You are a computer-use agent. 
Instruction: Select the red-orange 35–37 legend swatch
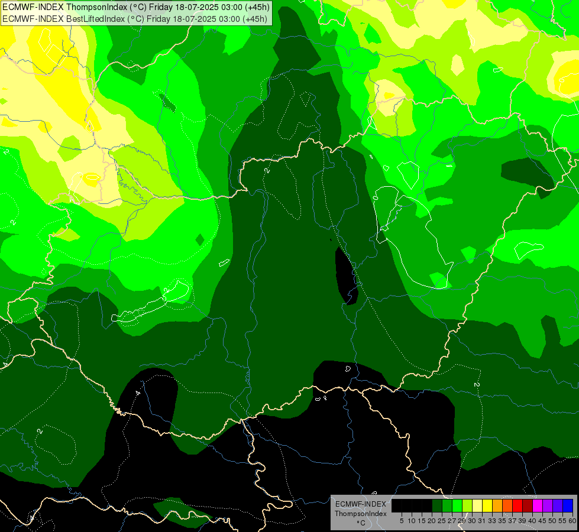point(507,505)
